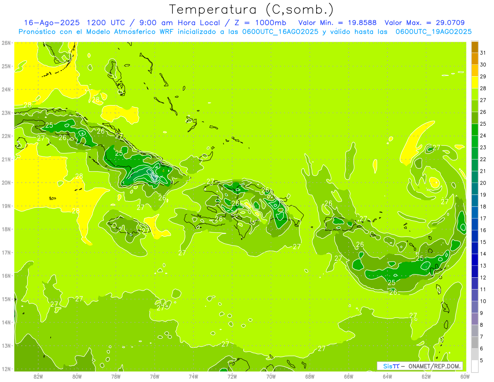Screen dimensions: 494x382
Task: Click the color scale label '7'
Action: (x=482, y=337)
